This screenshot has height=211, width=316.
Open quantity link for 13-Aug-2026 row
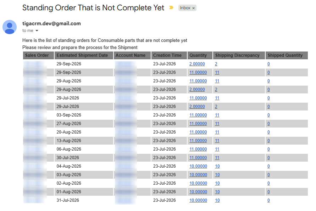click(x=198, y=141)
